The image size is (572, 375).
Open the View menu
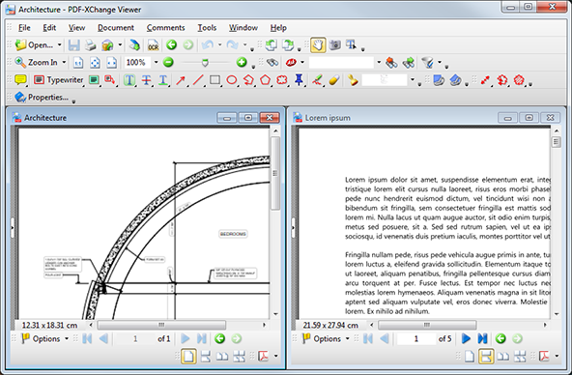76,28
